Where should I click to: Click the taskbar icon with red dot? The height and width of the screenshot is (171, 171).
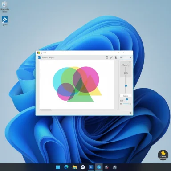point(106,167)
